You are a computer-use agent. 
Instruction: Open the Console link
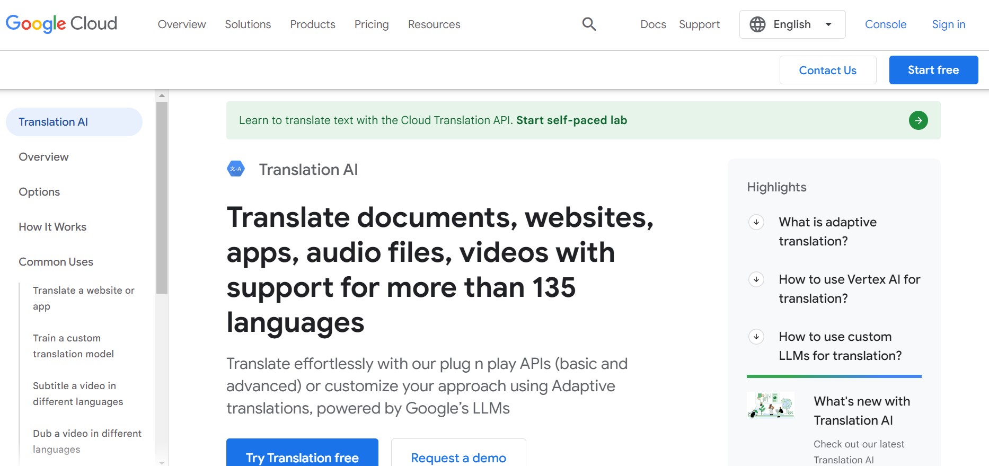886,24
